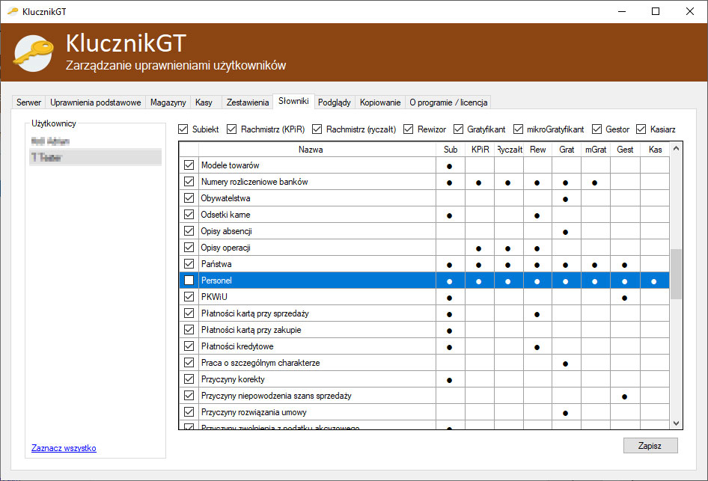Image resolution: width=708 pixels, height=481 pixels.
Task: Go to the Magazyny tab
Action: coord(168,102)
